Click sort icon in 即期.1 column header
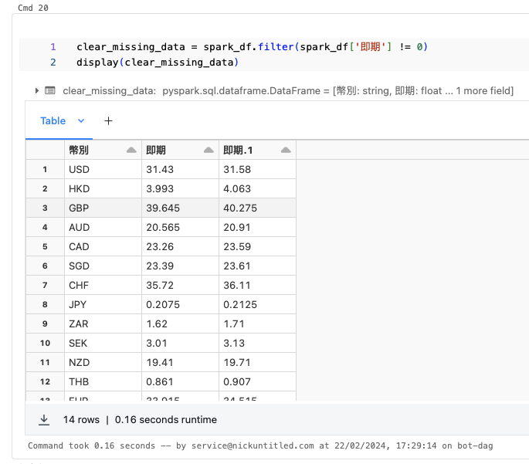Image resolution: width=529 pixels, height=464 pixels. [285, 150]
